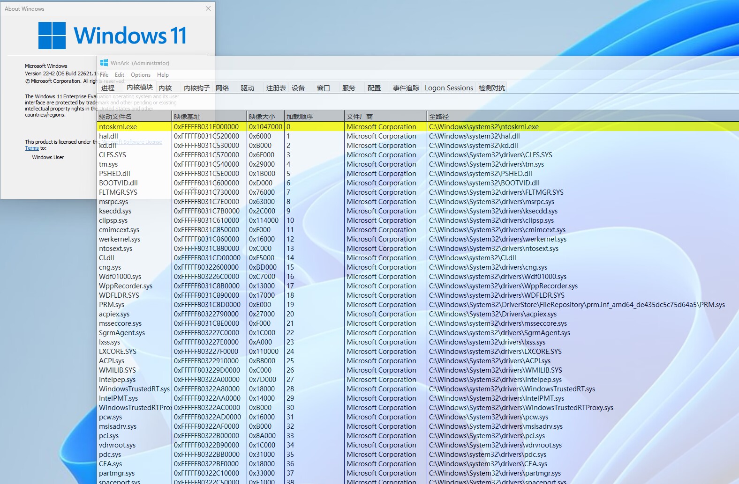This screenshot has height=484, width=739.
Task: Sort by the 加载顺序 column header
Action: click(x=315, y=116)
